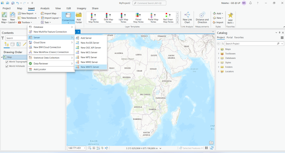
Task: Click the Styles Import button
Action: 218,23
